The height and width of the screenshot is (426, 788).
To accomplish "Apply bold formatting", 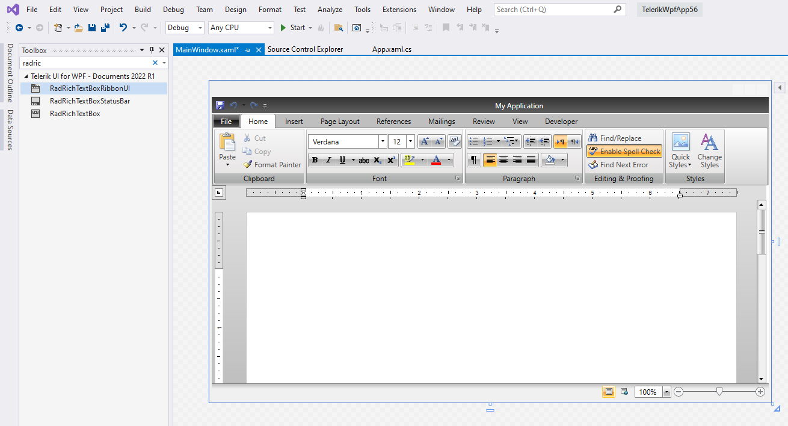I will point(315,159).
